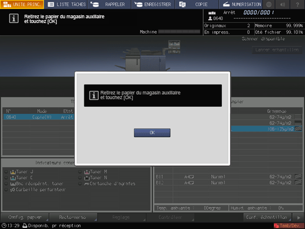Click the 0000/000 job counter
The height and width of the screenshot is (229, 305).
[x=258, y=12]
